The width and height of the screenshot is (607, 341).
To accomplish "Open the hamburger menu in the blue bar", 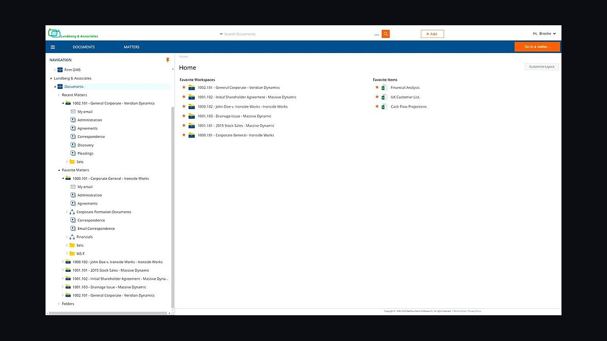I will coord(53,47).
